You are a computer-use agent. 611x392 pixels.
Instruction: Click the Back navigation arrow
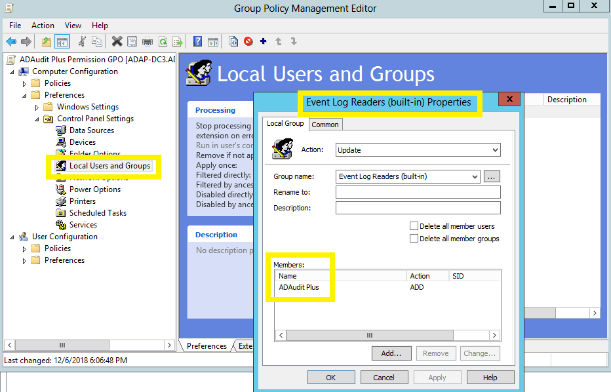click(12, 41)
